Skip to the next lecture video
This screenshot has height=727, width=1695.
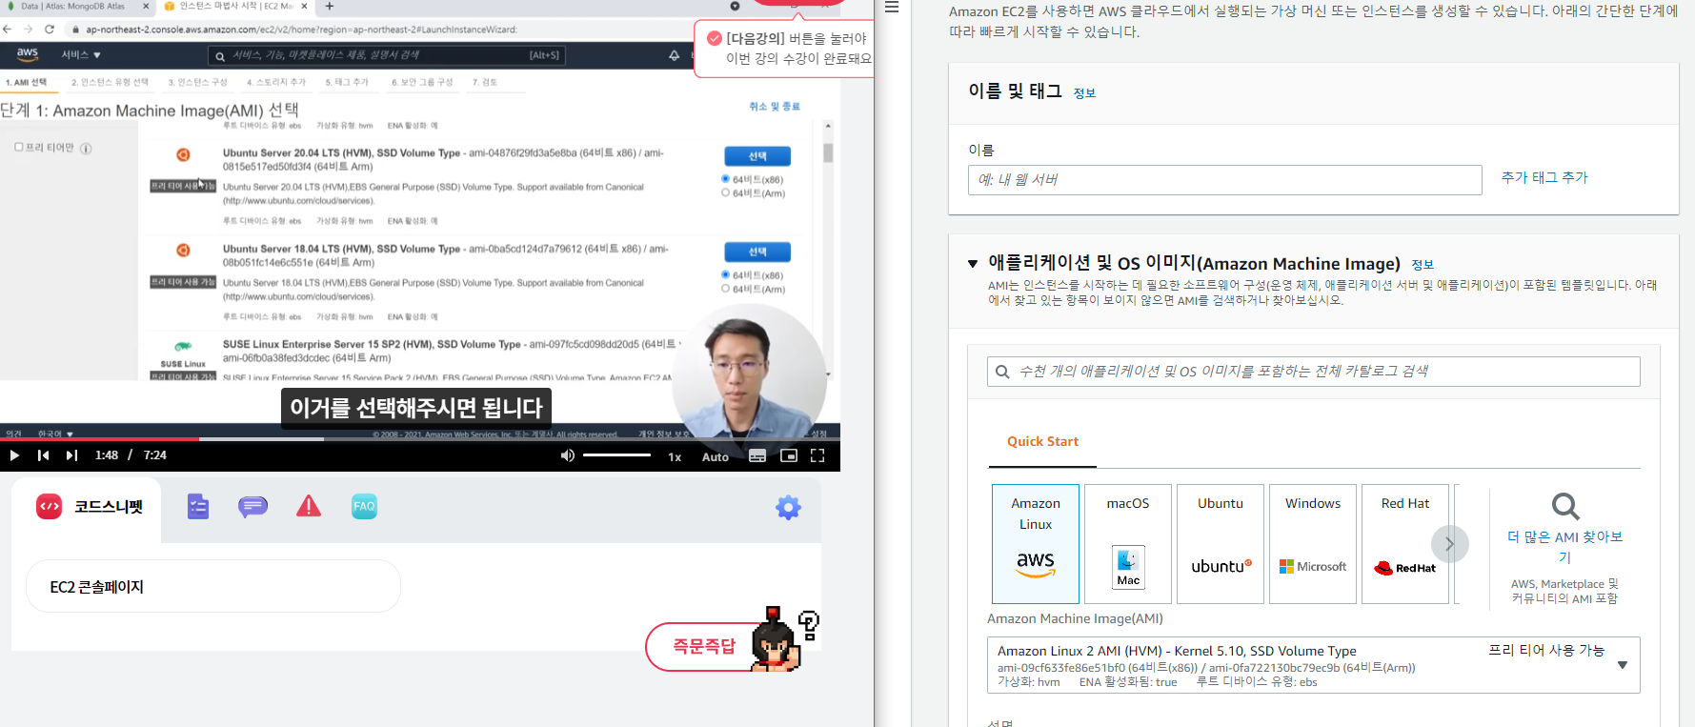(72, 455)
